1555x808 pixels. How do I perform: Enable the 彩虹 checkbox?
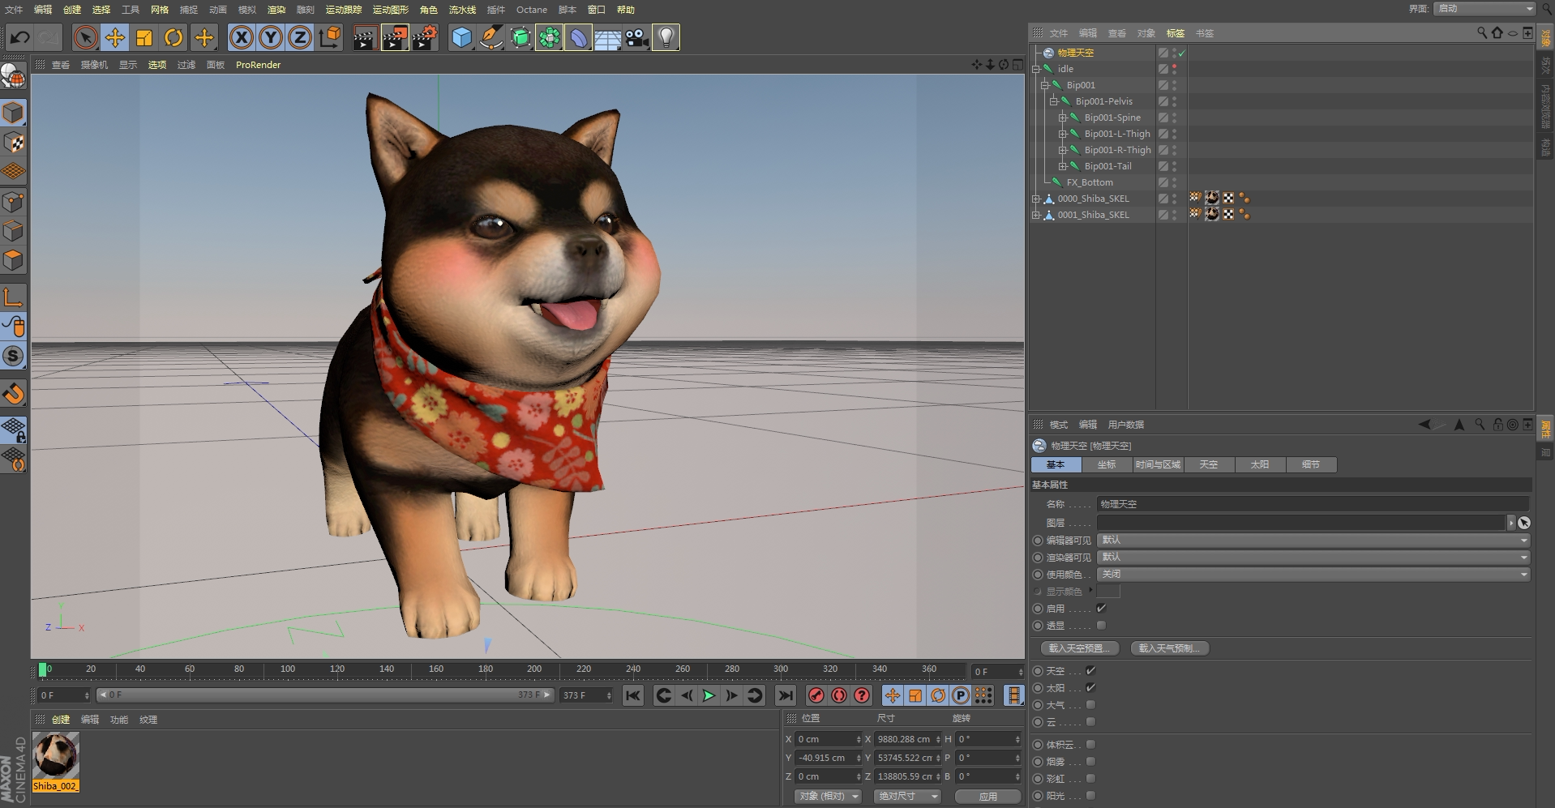1090,778
